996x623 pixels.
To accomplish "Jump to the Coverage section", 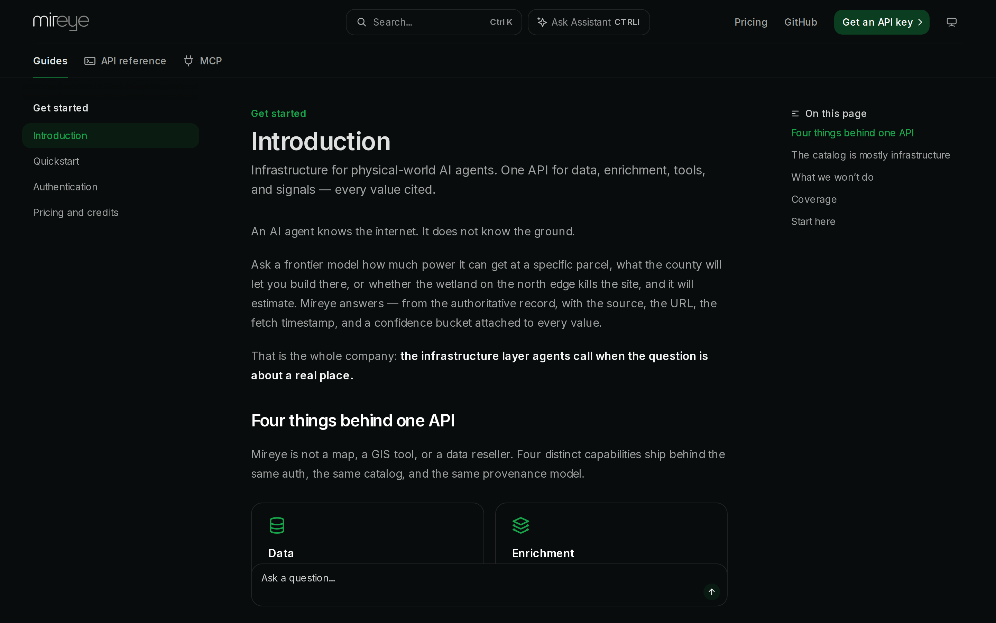I will point(814,199).
